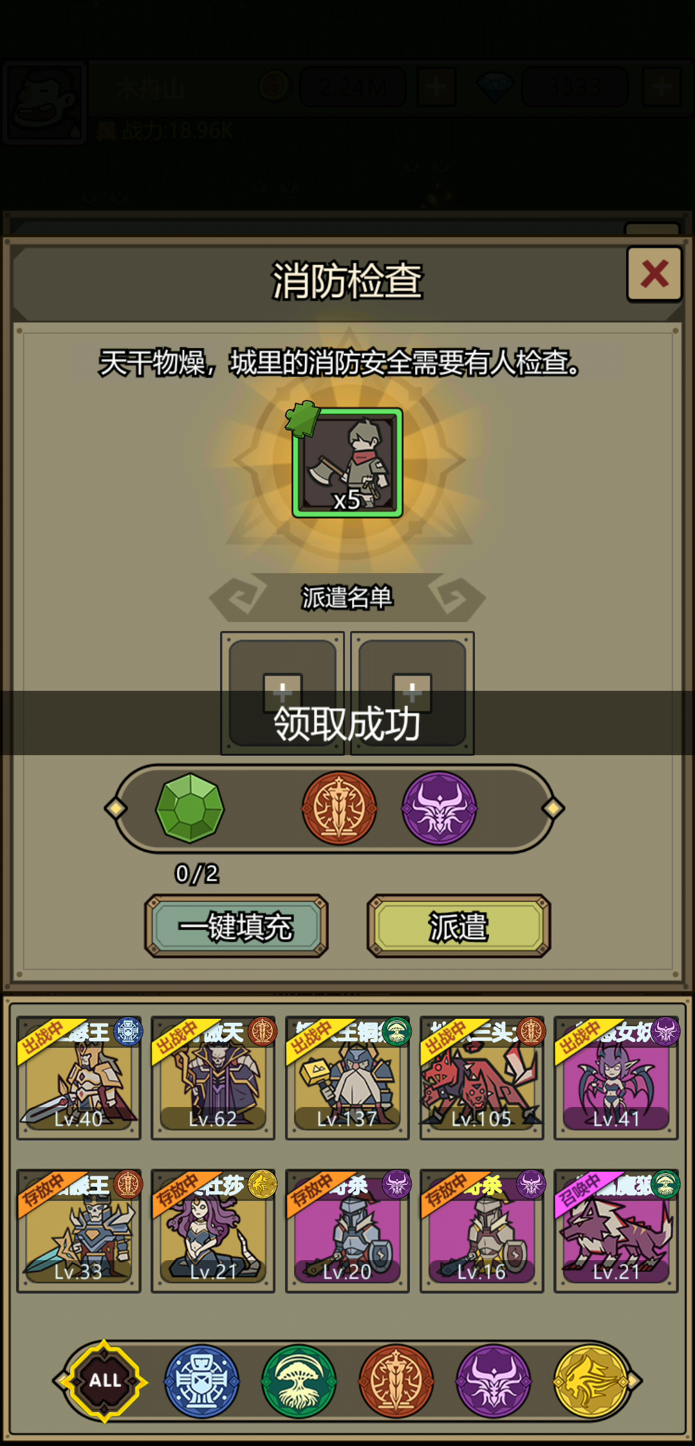Select the Lv.21 purple wolf hero
The width and height of the screenshot is (695, 1446).
616,1231
